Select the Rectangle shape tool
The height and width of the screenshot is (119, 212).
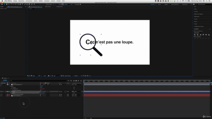tap(18, 4)
